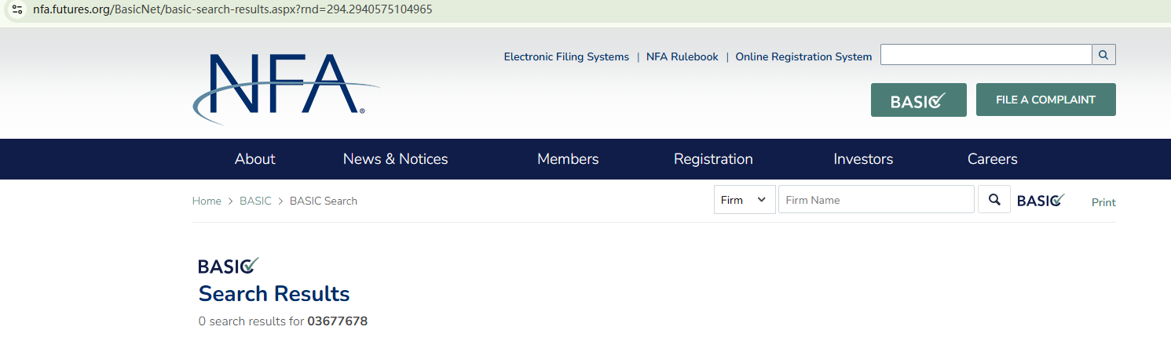Open the NFA Rulebook link
Screen dimensions: 1171x341
(x=682, y=57)
